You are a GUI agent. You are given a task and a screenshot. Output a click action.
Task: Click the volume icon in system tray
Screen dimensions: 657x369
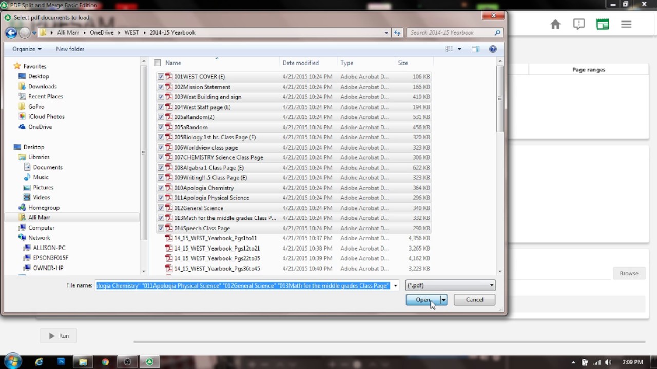(608, 362)
